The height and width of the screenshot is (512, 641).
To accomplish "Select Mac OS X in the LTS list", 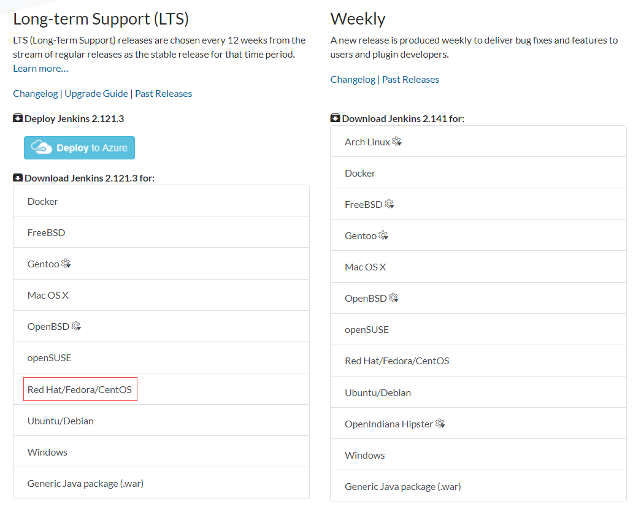I will (x=161, y=295).
